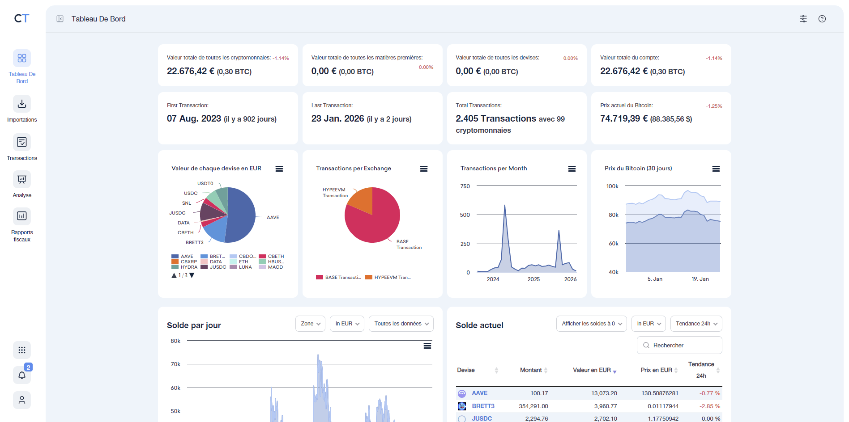Collapse the sidebar panel toggle
This screenshot has width=849, height=422.
(60, 19)
